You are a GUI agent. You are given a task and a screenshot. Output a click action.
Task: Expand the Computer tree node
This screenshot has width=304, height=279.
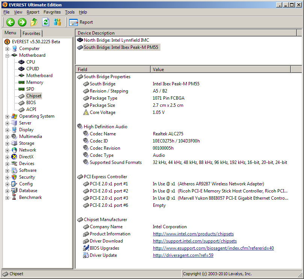click(x=7, y=49)
